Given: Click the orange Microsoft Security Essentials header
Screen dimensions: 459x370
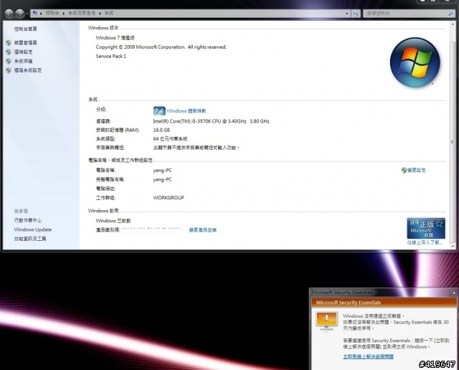Looking at the screenshot, I should pos(384,303).
